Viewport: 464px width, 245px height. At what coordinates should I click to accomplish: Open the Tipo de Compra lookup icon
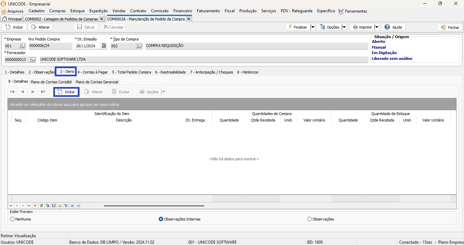[x=139, y=46]
